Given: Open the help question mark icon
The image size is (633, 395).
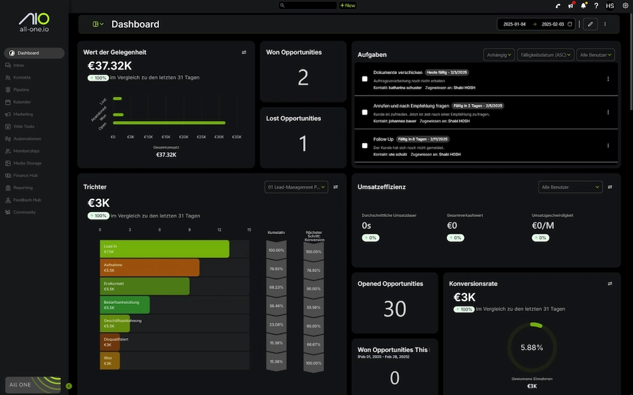Looking at the screenshot, I should coord(596,6).
